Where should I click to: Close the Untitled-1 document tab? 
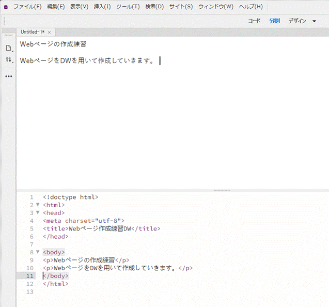point(49,32)
